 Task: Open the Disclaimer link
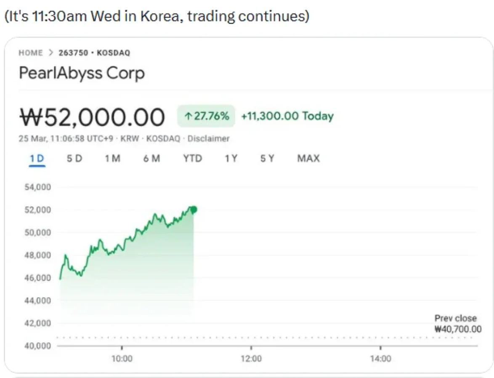[x=208, y=138]
